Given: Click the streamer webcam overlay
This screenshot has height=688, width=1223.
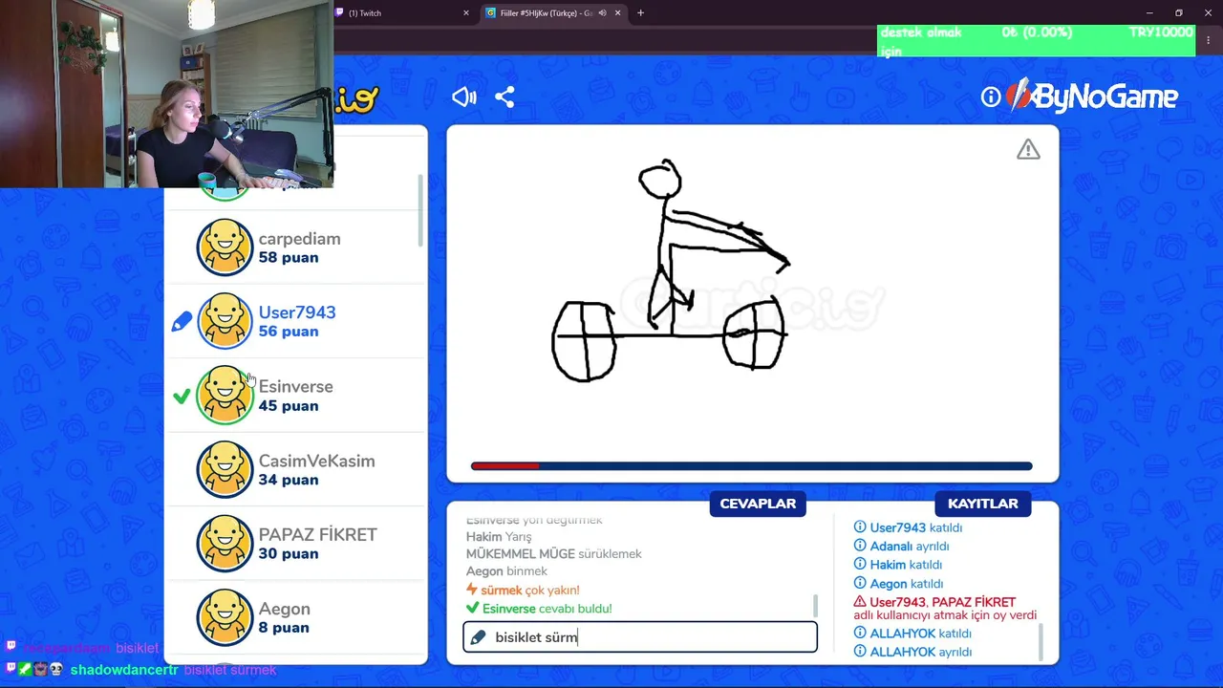Looking at the screenshot, I should [x=166, y=94].
